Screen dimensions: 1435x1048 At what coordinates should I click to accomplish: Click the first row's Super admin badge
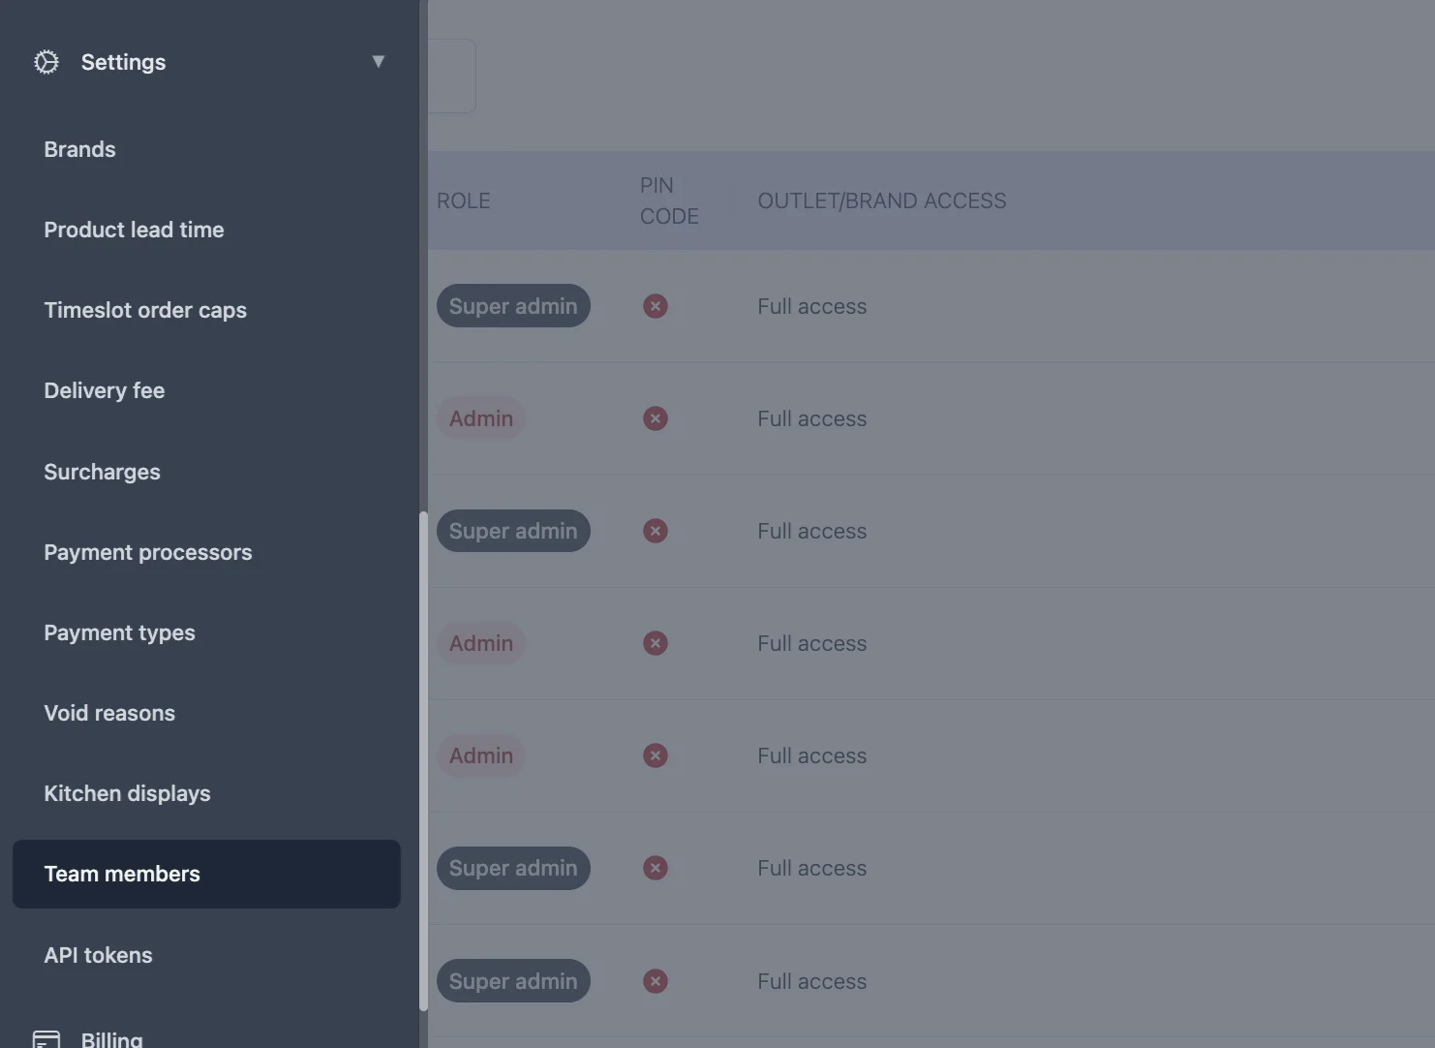(513, 306)
